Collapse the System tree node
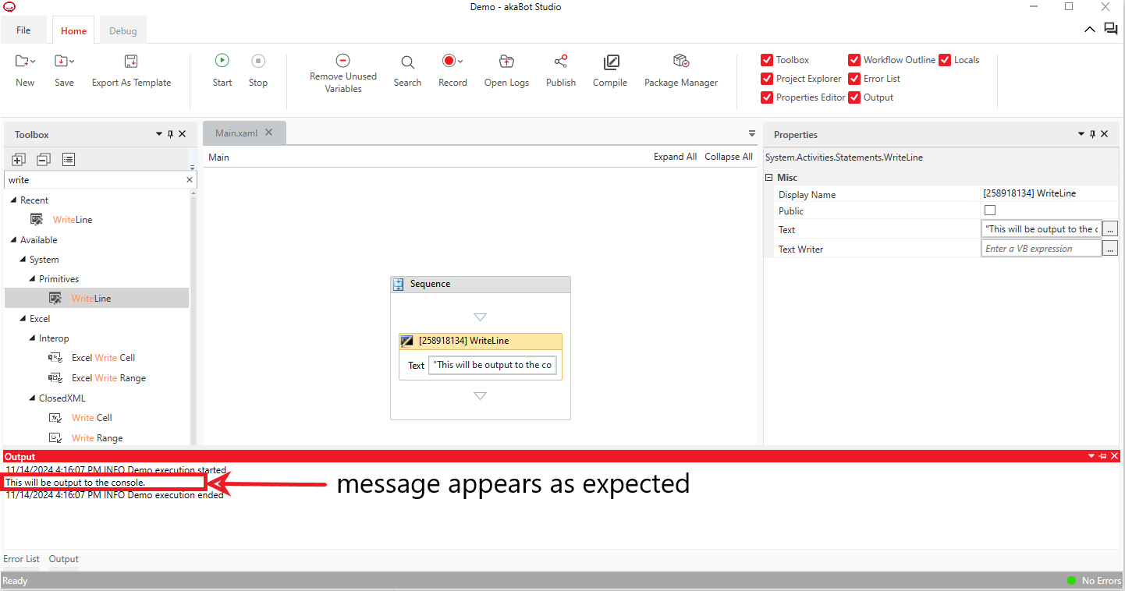Screen dimensions: 1125x591 [23, 260]
